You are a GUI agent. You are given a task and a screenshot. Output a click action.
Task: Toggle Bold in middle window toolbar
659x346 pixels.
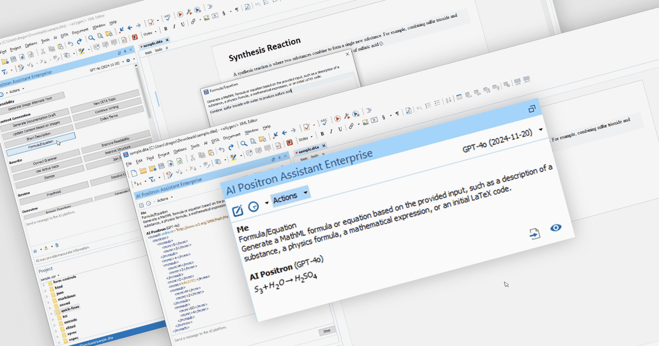tap(321, 132)
